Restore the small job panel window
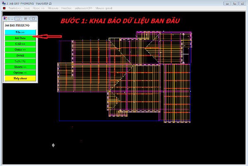This screenshot has width=248, height=166. tap(26, 19)
